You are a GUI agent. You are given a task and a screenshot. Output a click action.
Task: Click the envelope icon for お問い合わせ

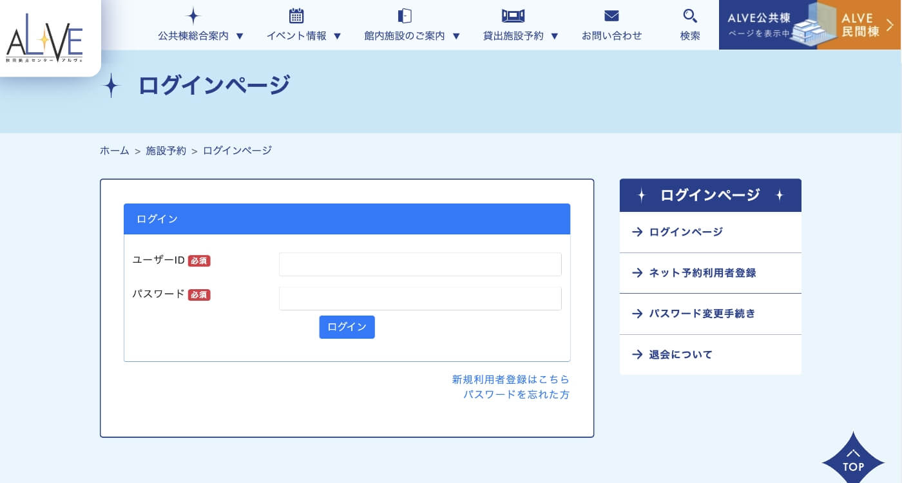coord(611,16)
